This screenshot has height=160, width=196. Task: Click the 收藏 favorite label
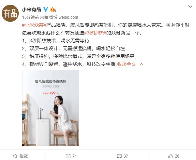coord(24,156)
